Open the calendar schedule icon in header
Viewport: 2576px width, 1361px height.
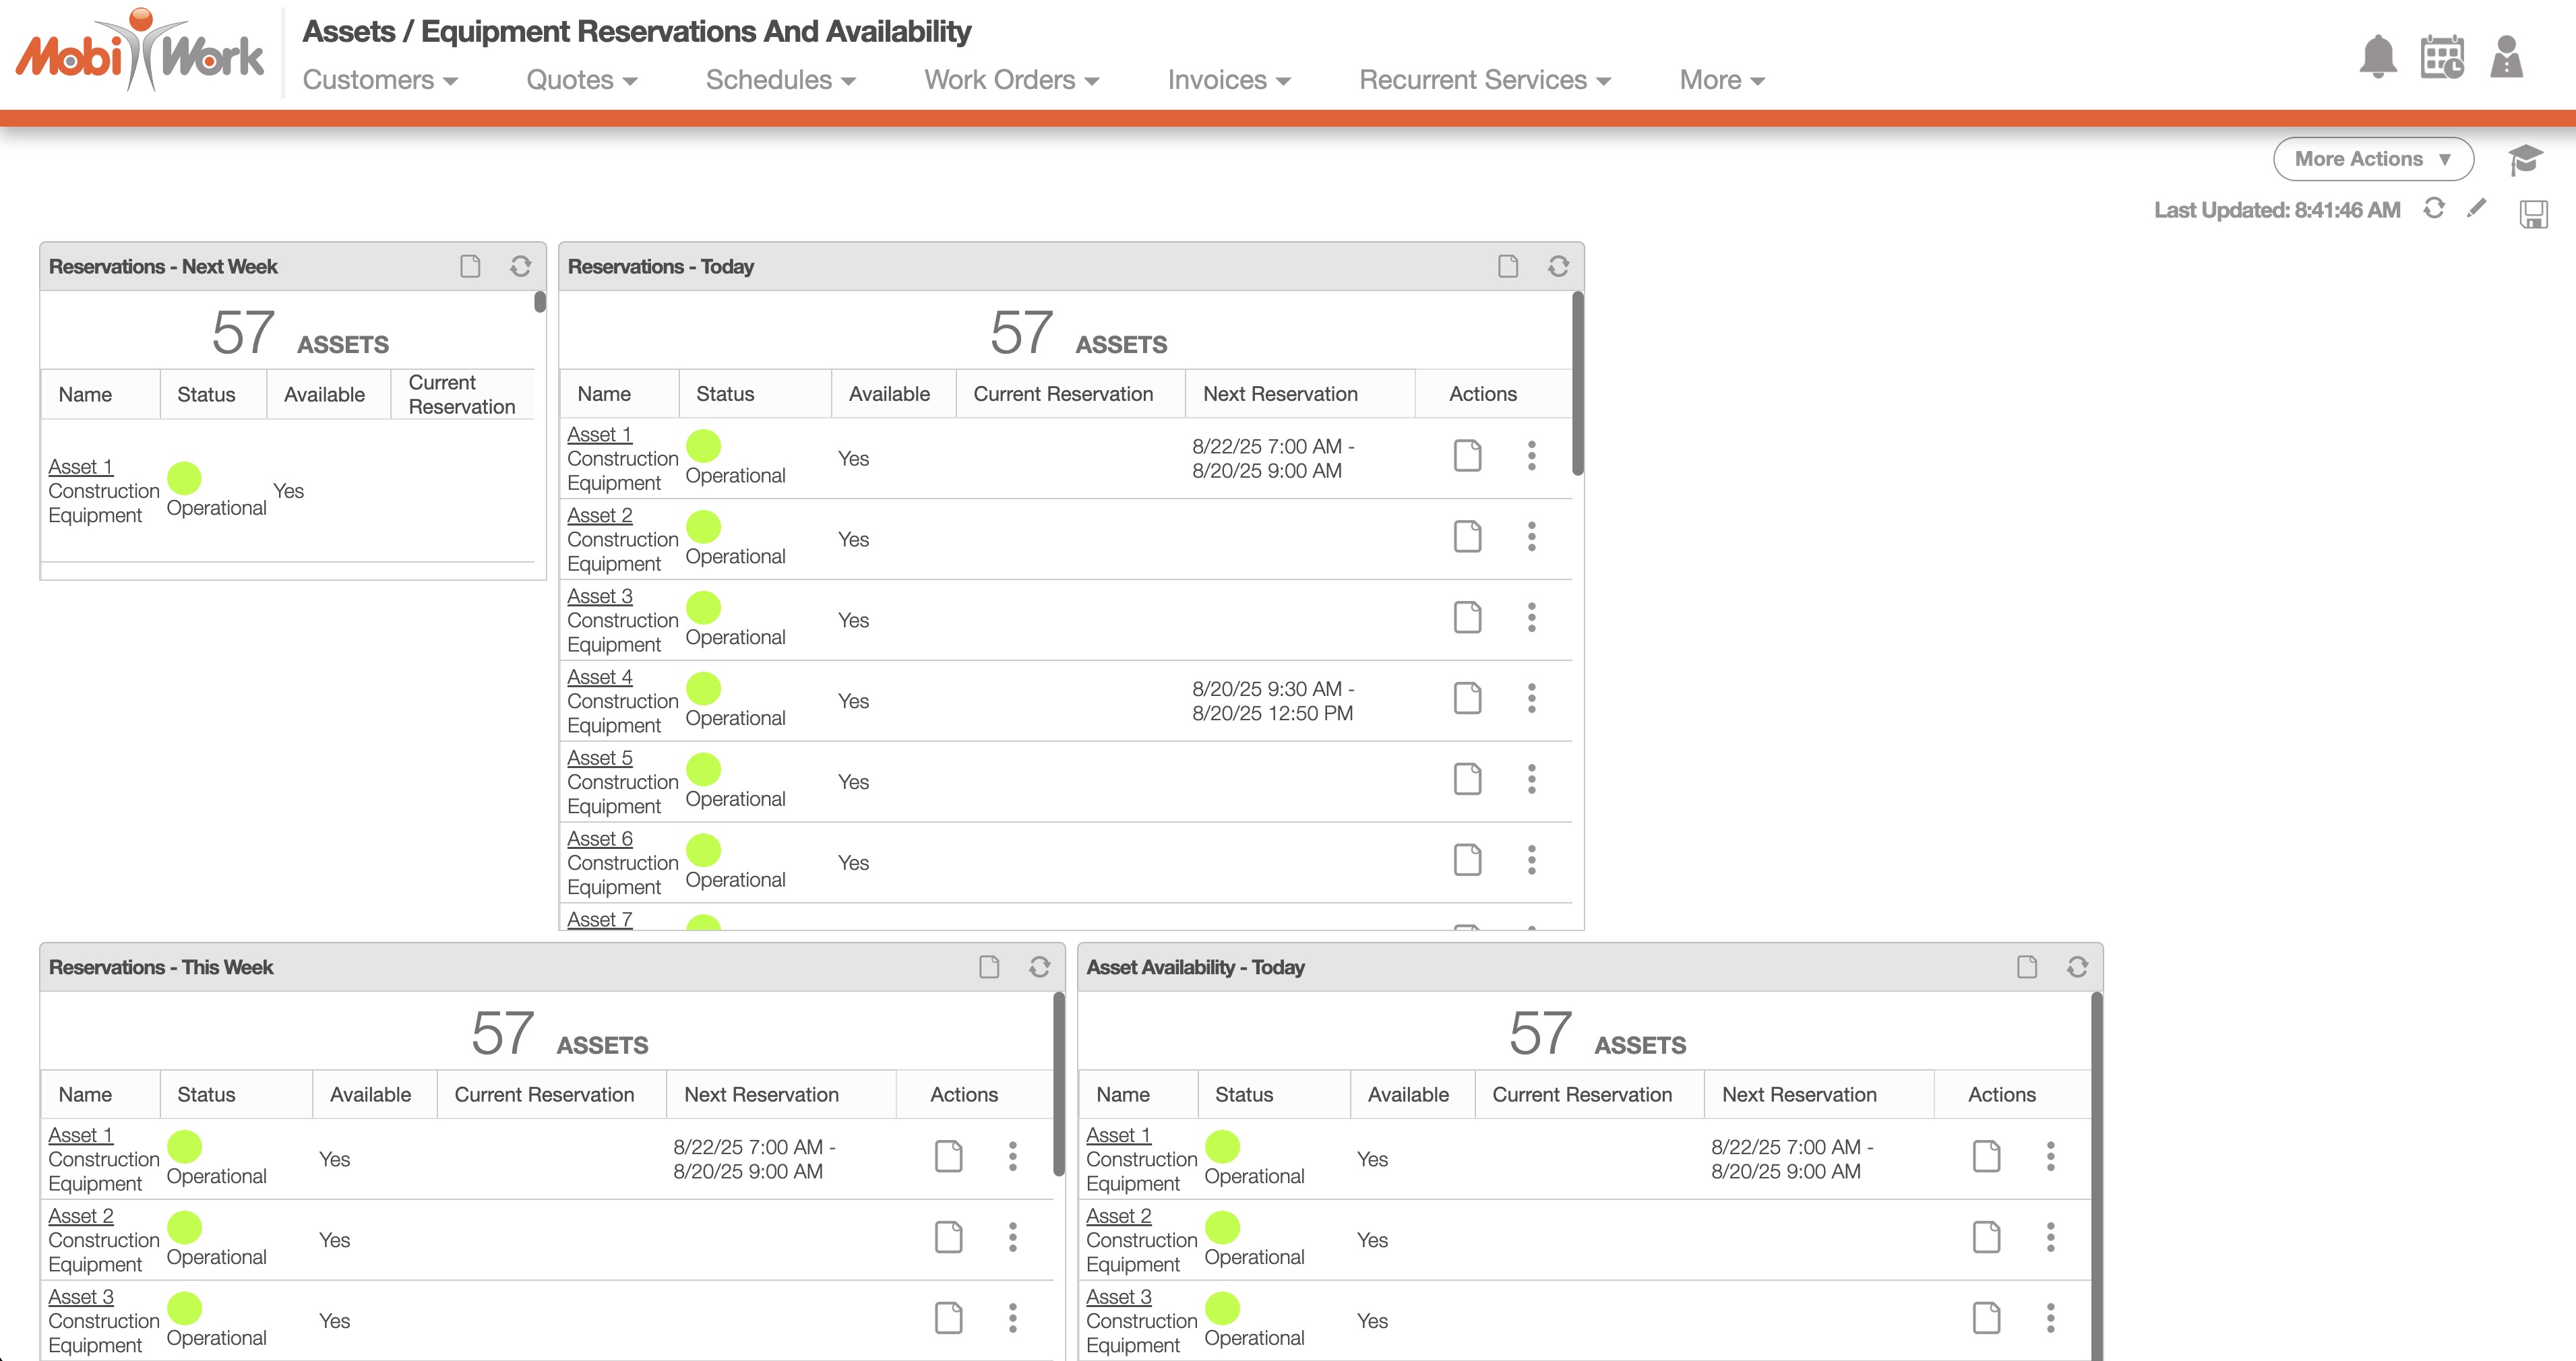pos(2441,57)
